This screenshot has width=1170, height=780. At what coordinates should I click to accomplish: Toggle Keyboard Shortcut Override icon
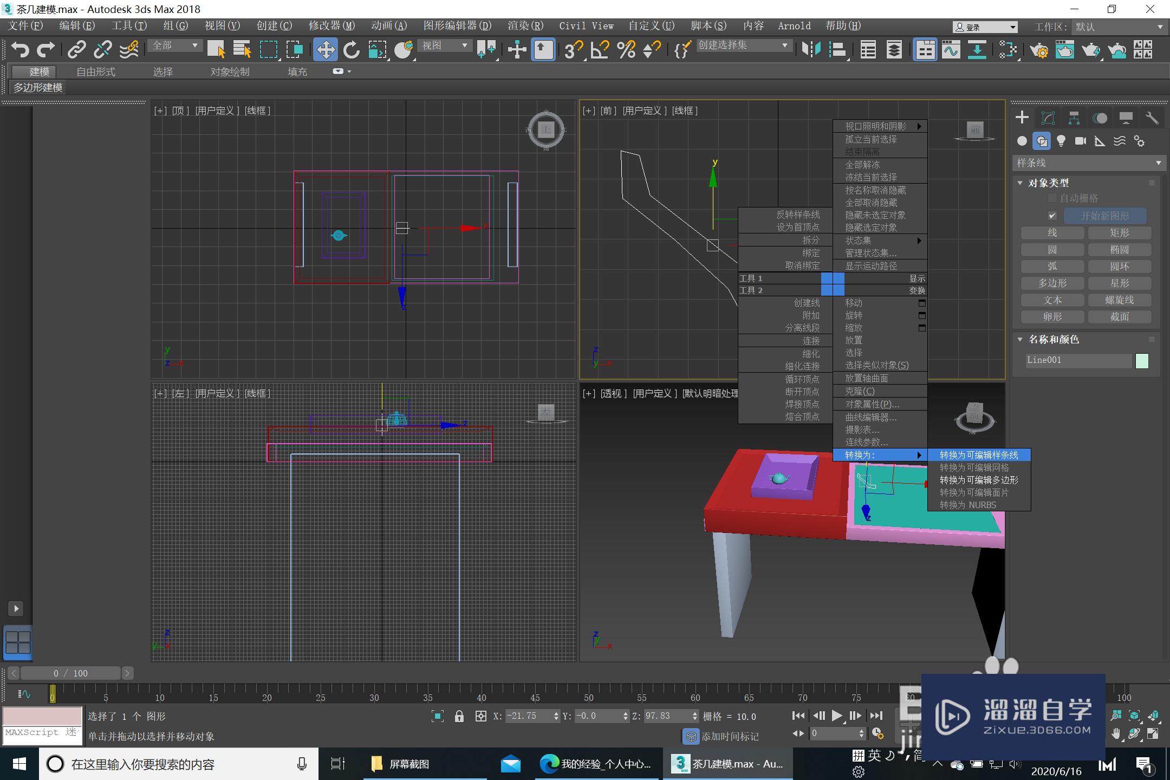(542, 50)
